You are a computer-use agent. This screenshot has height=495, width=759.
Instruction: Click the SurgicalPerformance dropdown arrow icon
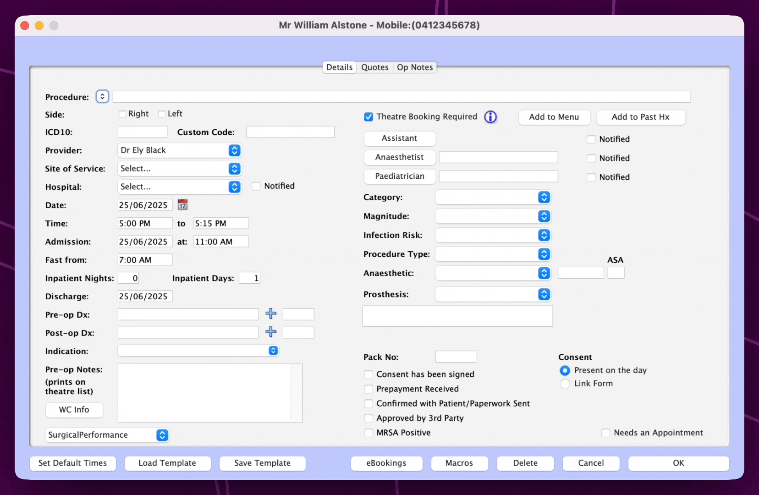tap(162, 435)
